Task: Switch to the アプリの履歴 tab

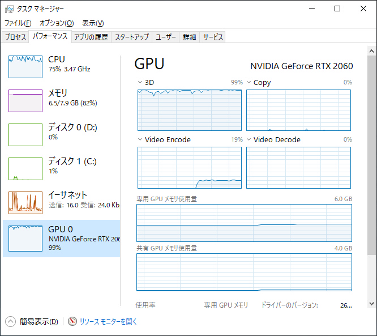Action: pyautogui.click(x=91, y=37)
